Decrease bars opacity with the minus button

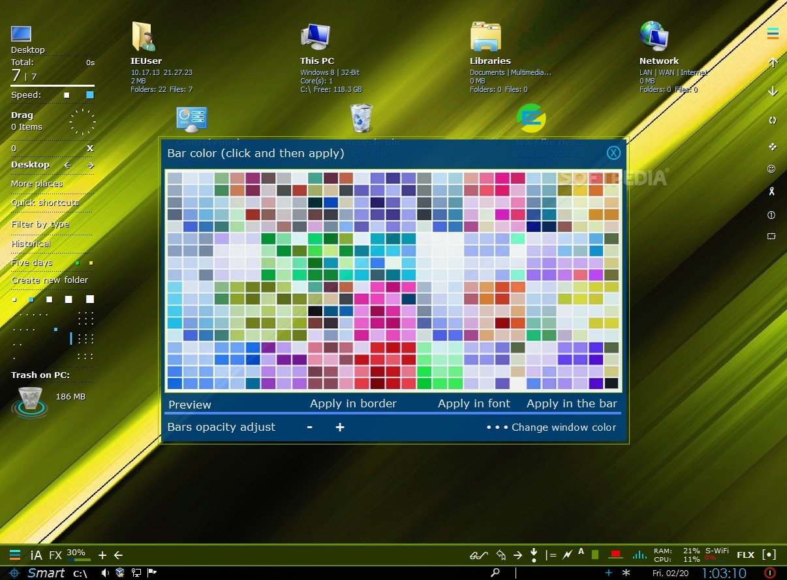(x=309, y=427)
